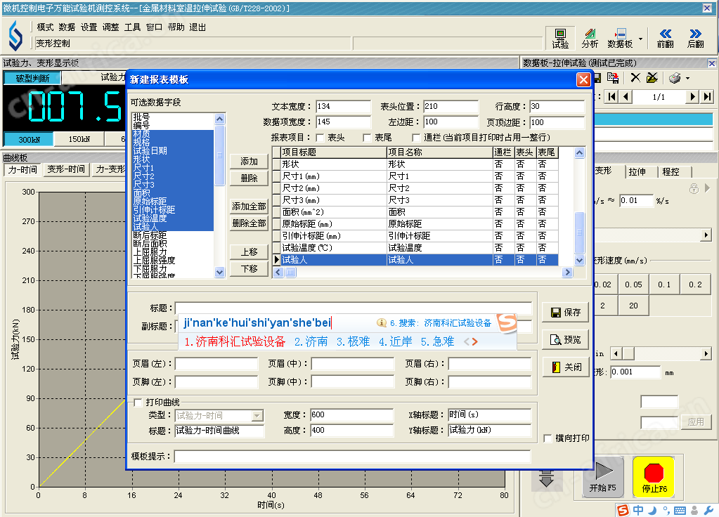Click the printer icon in data panel
Image resolution: width=719 pixels, height=517 pixels.
[675, 78]
